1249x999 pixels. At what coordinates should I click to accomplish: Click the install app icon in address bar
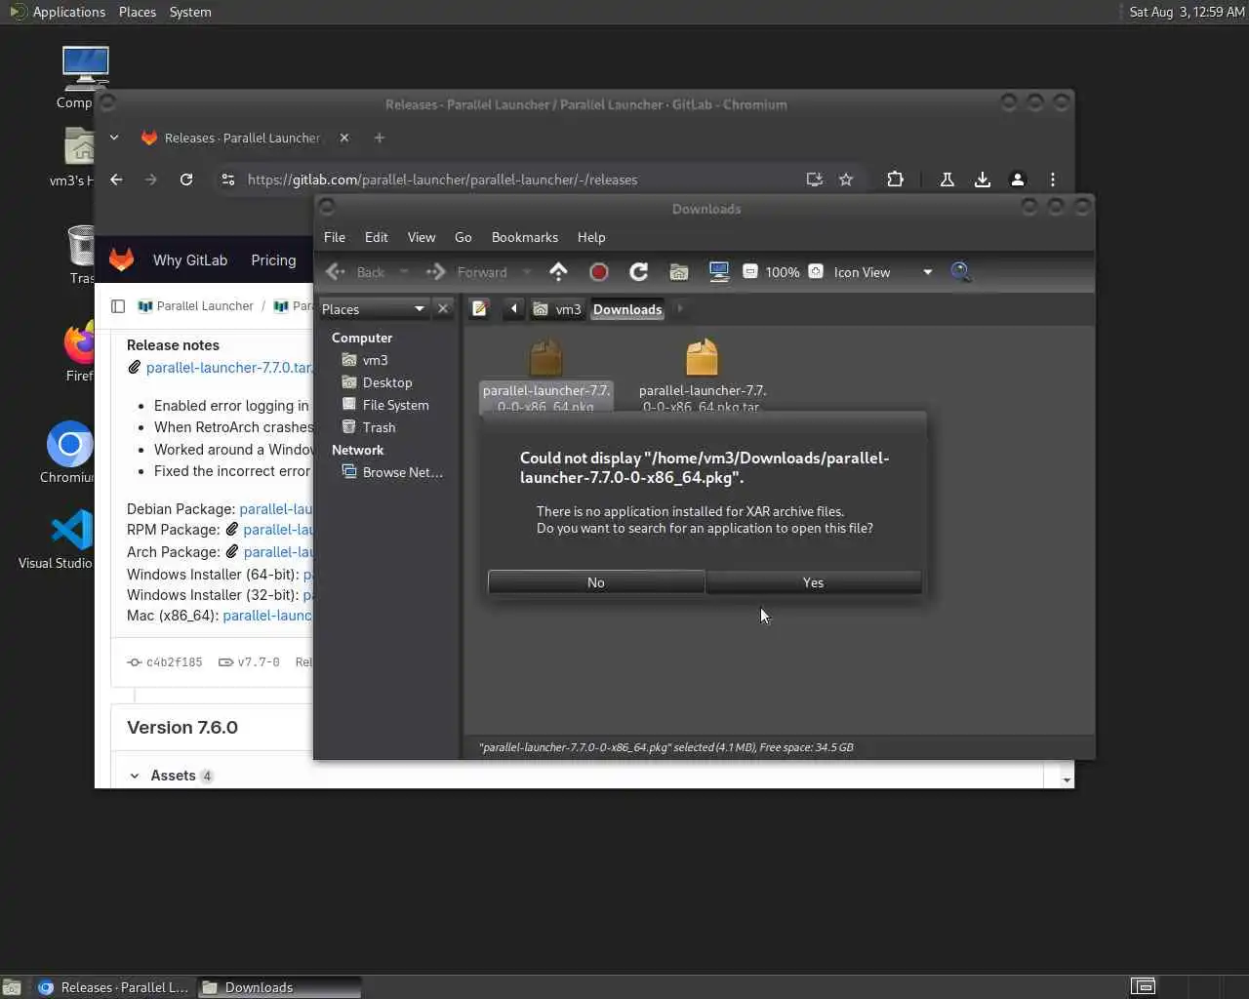click(814, 180)
